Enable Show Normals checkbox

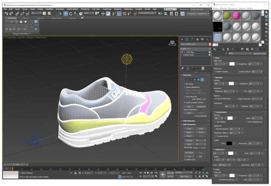point(185,97)
